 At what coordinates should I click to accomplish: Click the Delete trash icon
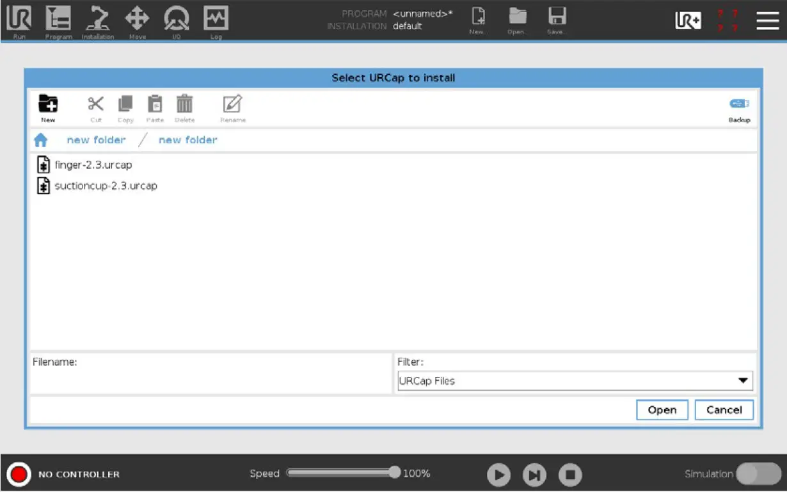point(185,108)
